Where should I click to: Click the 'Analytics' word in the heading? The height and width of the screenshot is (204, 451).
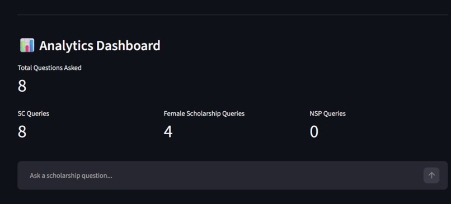[x=66, y=46]
